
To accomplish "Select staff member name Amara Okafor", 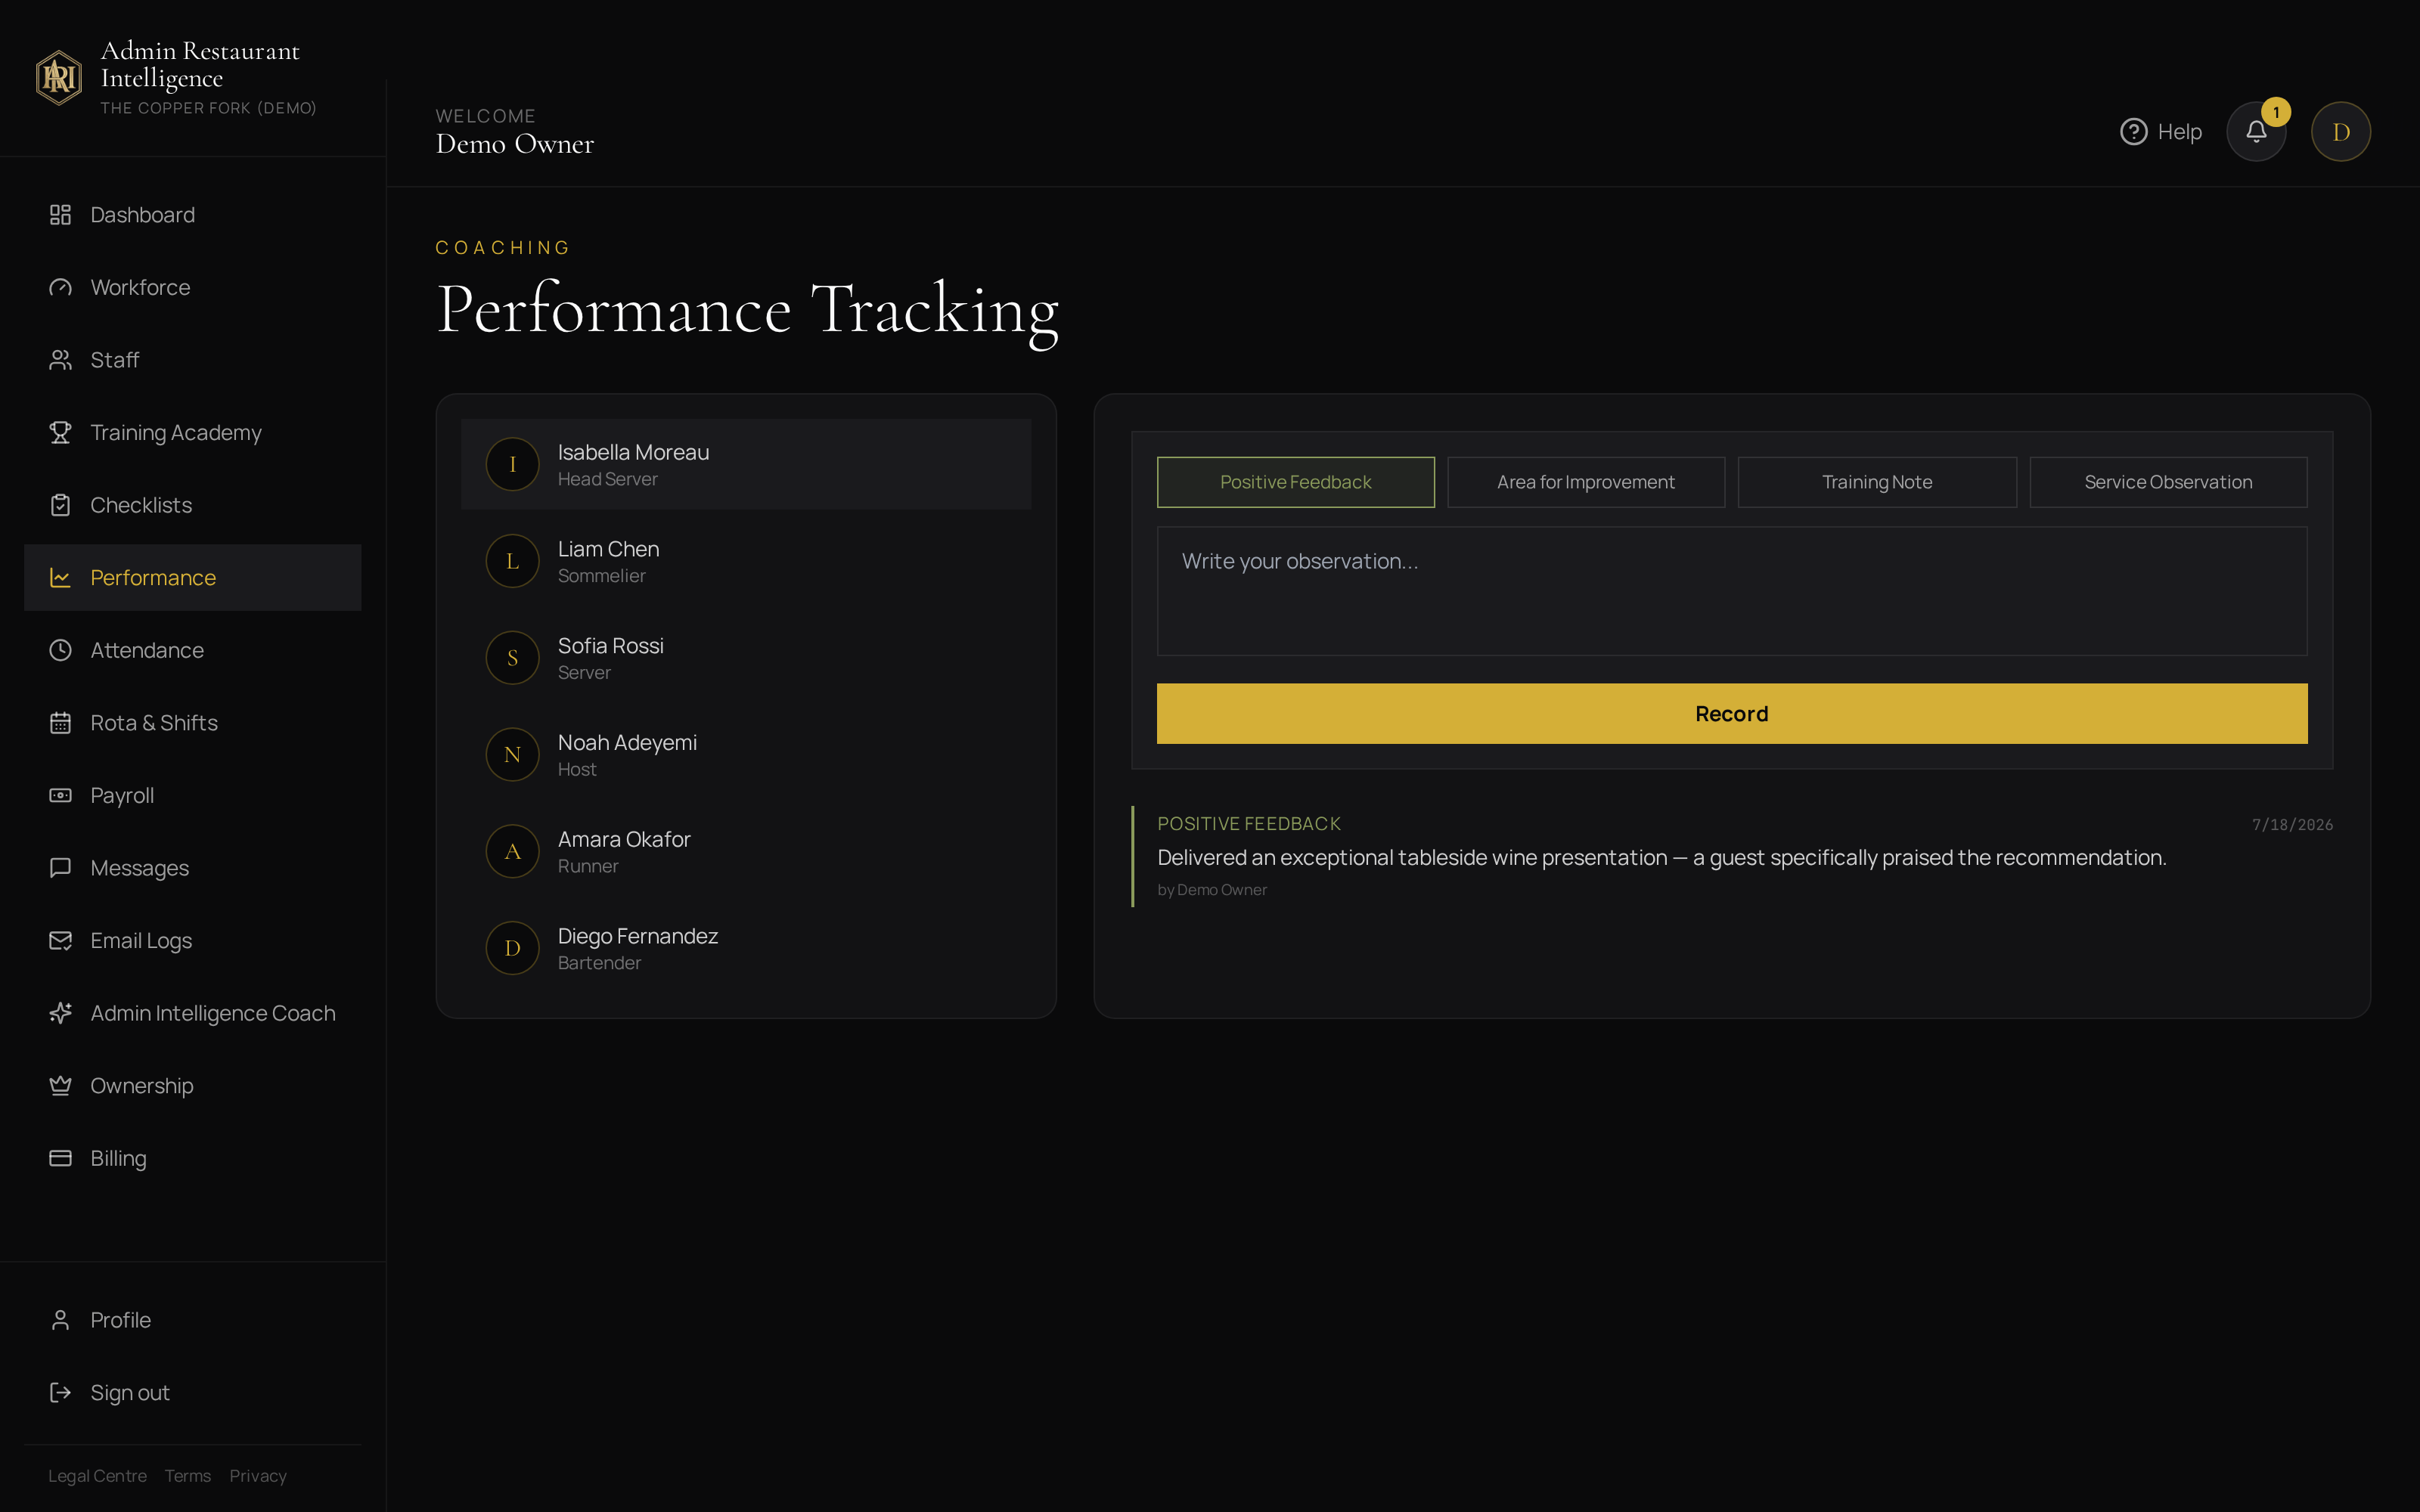I will coord(624,839).
